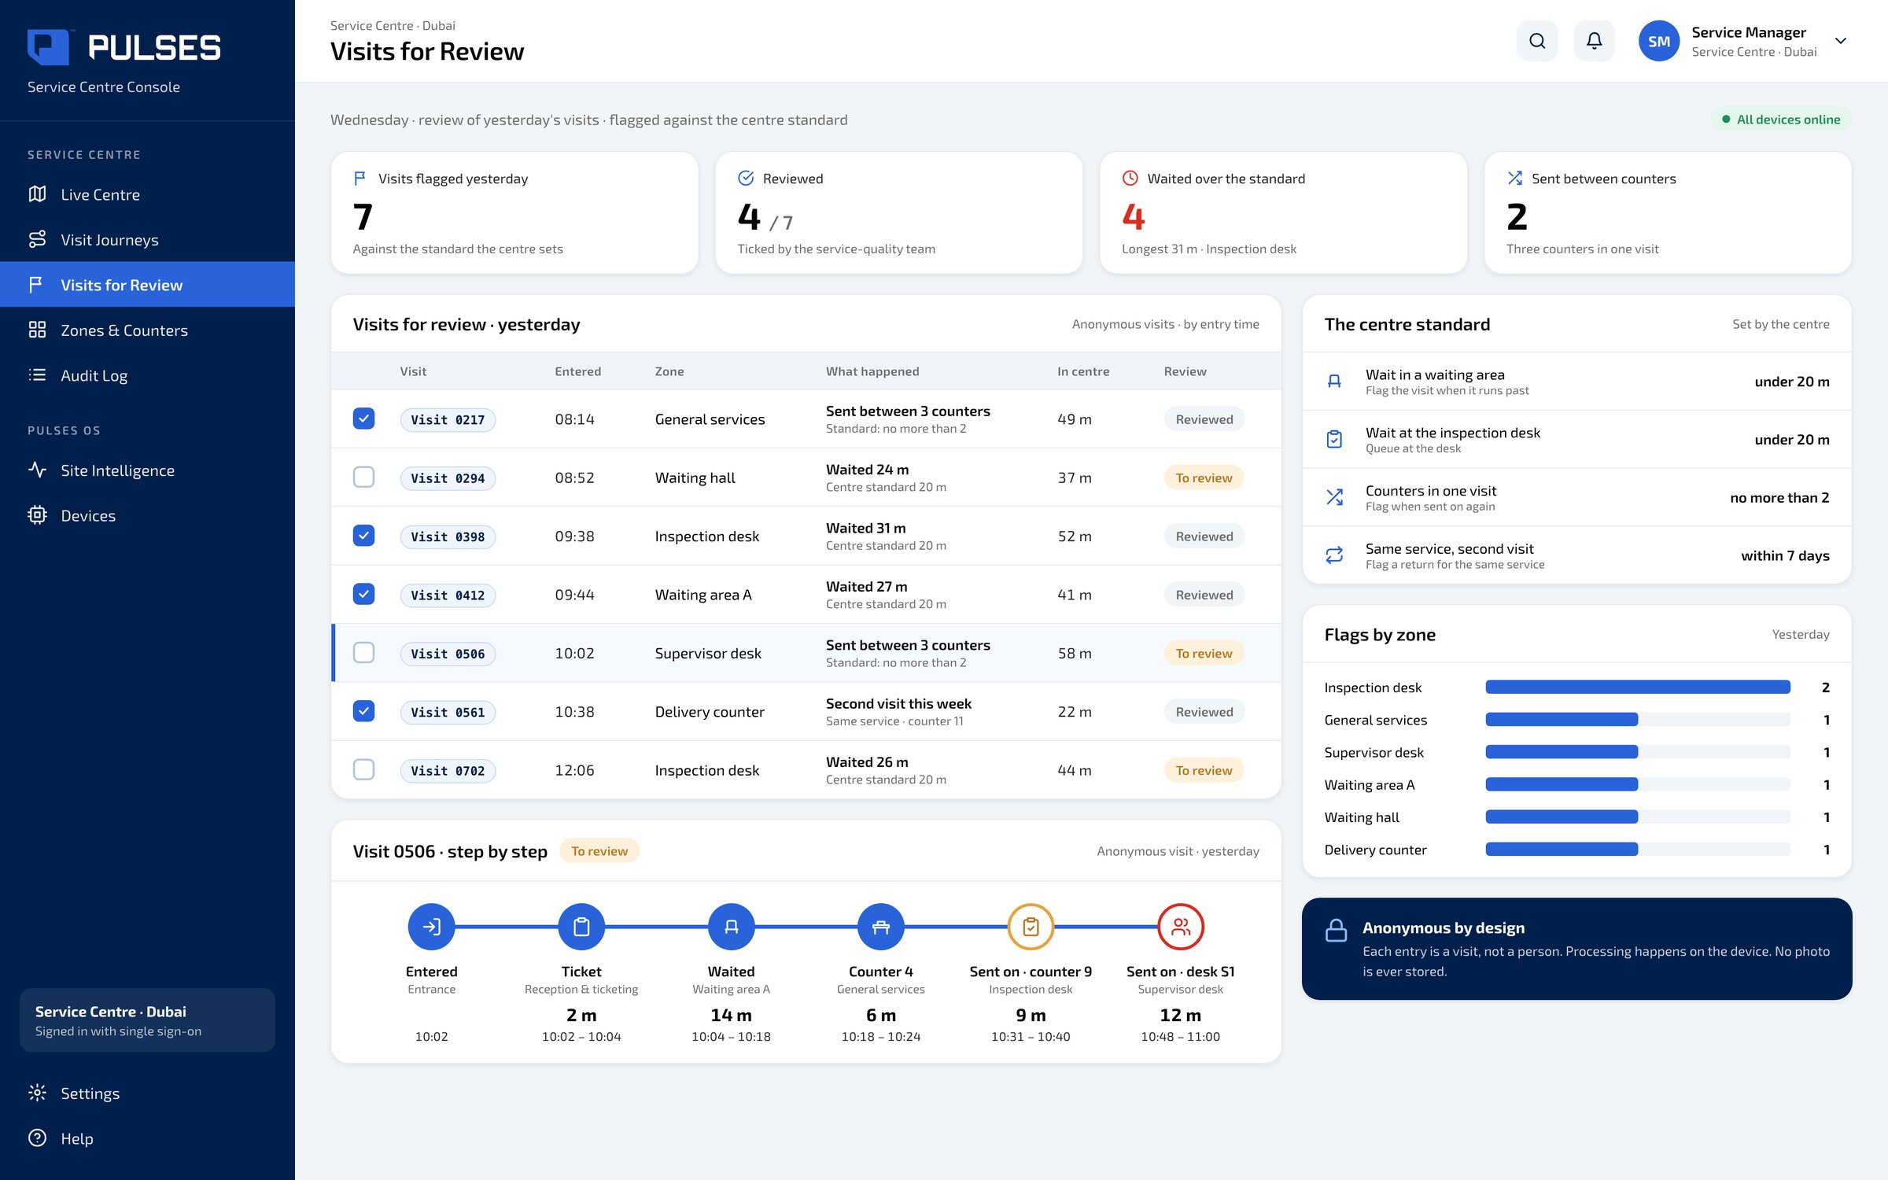This screenshot has height=1180, width=1888.
Task: Uncheck the checkbox for Visit 0217
Action: (x=363, y=419)
